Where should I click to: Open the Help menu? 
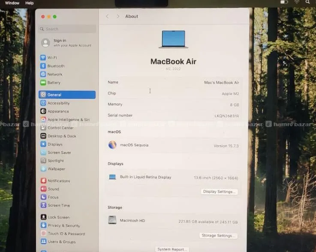pyautogui.click(x=30, y=3)
